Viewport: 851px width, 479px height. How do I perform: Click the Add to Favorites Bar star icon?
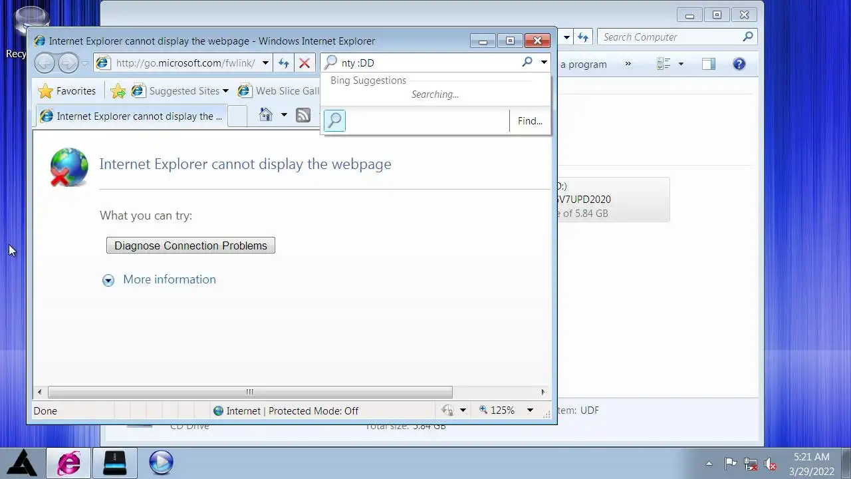coord(118,91)
